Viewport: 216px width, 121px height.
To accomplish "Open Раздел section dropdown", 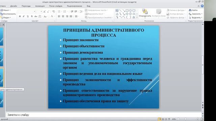I will [6, 17].
